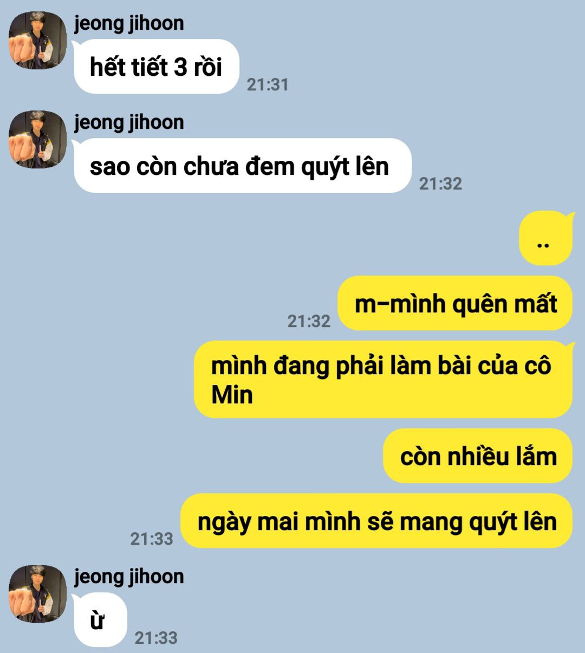The image size is (585, 653).
Task: Select jeong jihoon name above the "ừ" bubble
Action: click(129, 577)
